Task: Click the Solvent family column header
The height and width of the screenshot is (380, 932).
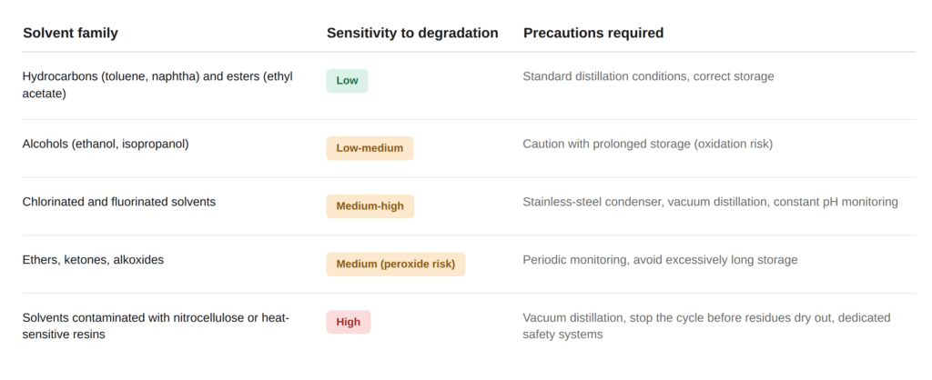Action: coord(71,33)
